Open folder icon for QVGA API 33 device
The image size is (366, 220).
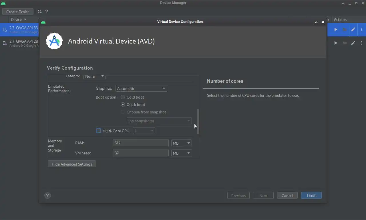[345, 30]
